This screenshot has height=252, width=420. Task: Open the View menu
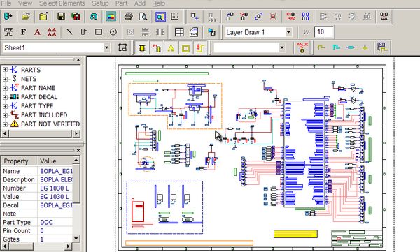pos(25,3)
